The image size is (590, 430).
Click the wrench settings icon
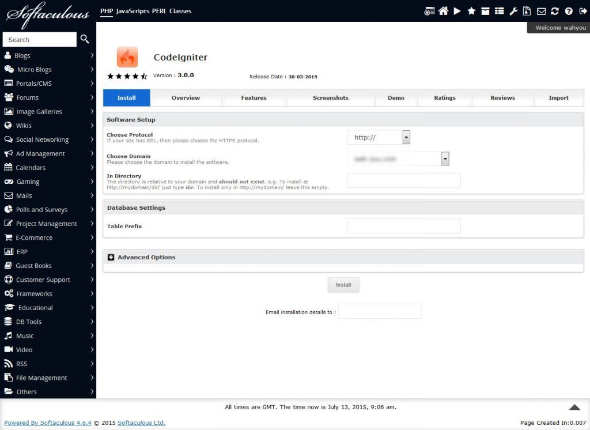514,11
